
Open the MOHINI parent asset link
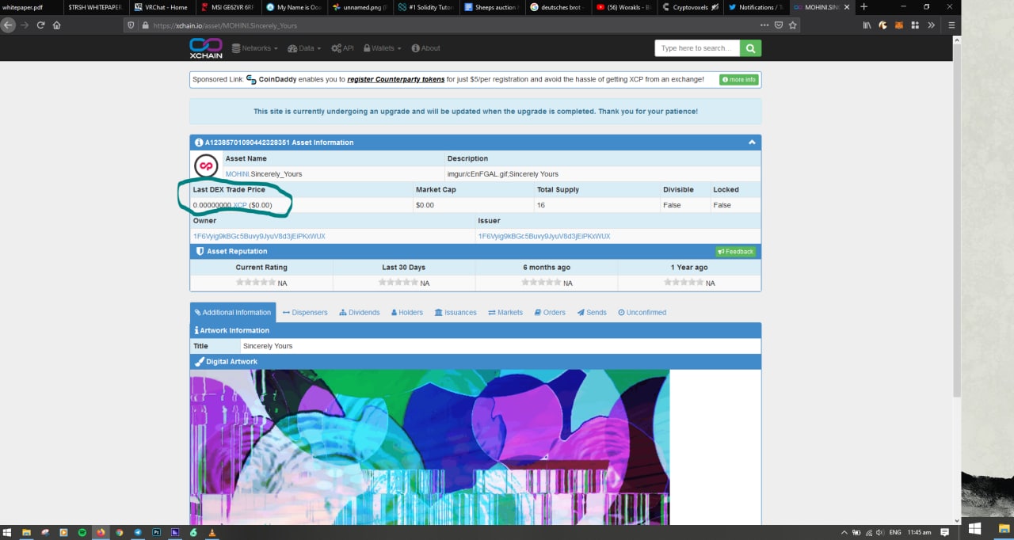(x=237, y=174)
